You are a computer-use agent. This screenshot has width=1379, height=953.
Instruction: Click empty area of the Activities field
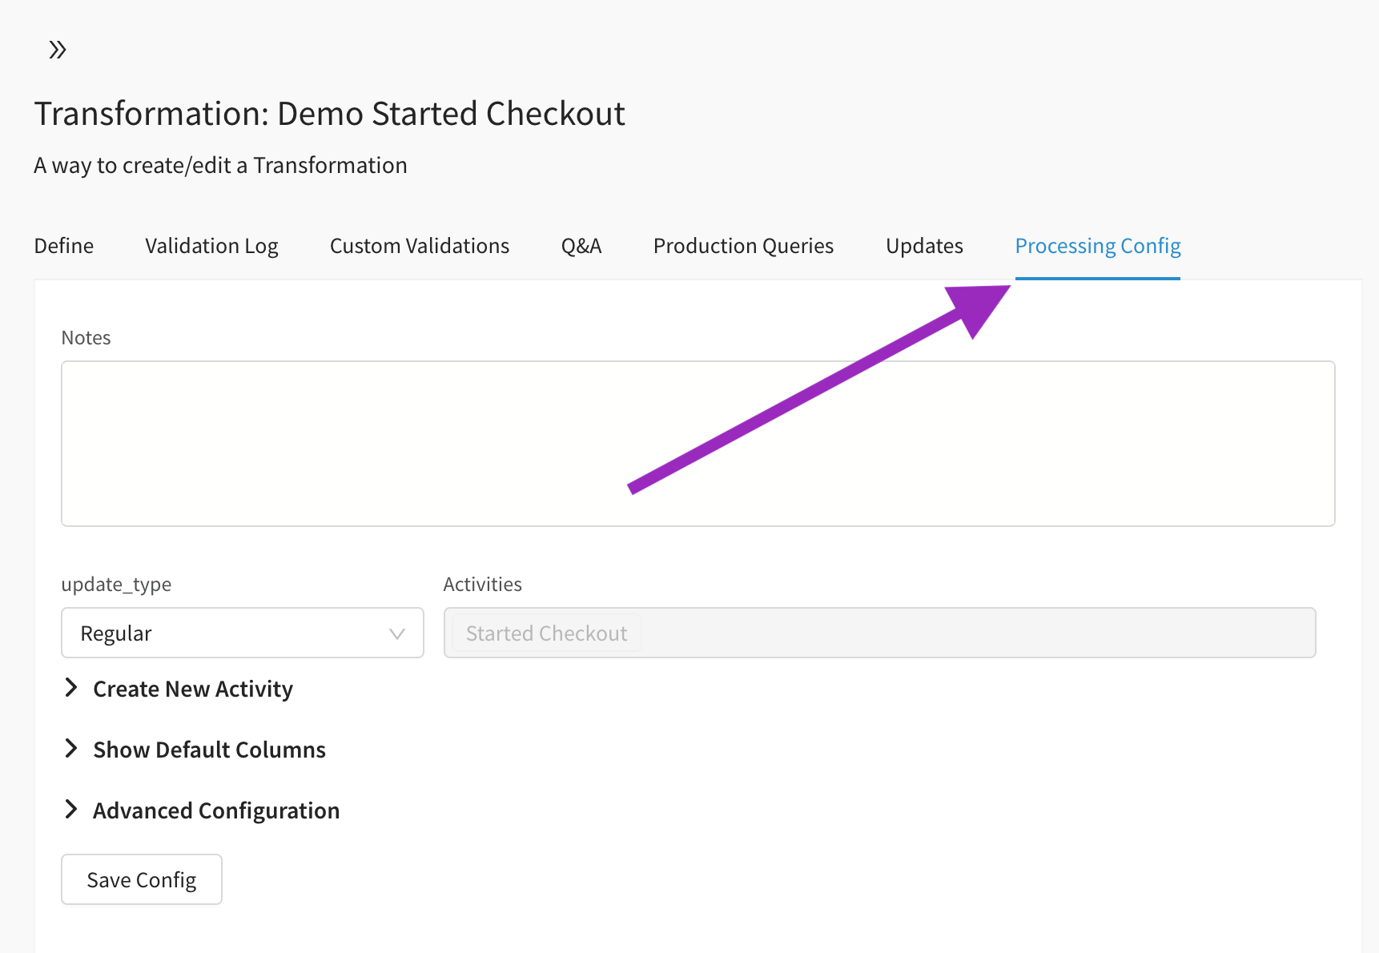click(961, 633)
